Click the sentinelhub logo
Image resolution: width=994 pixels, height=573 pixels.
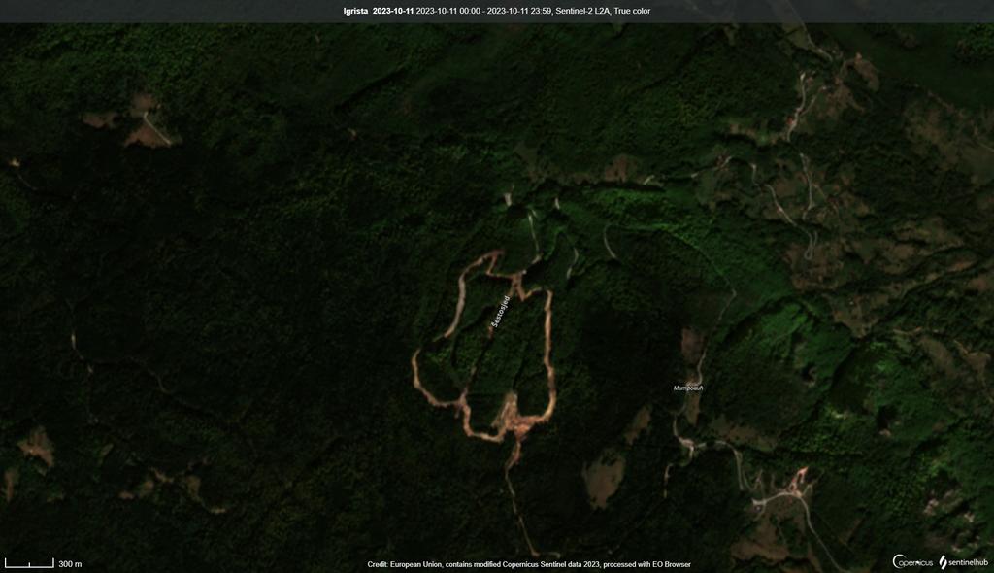click(964, 562)
